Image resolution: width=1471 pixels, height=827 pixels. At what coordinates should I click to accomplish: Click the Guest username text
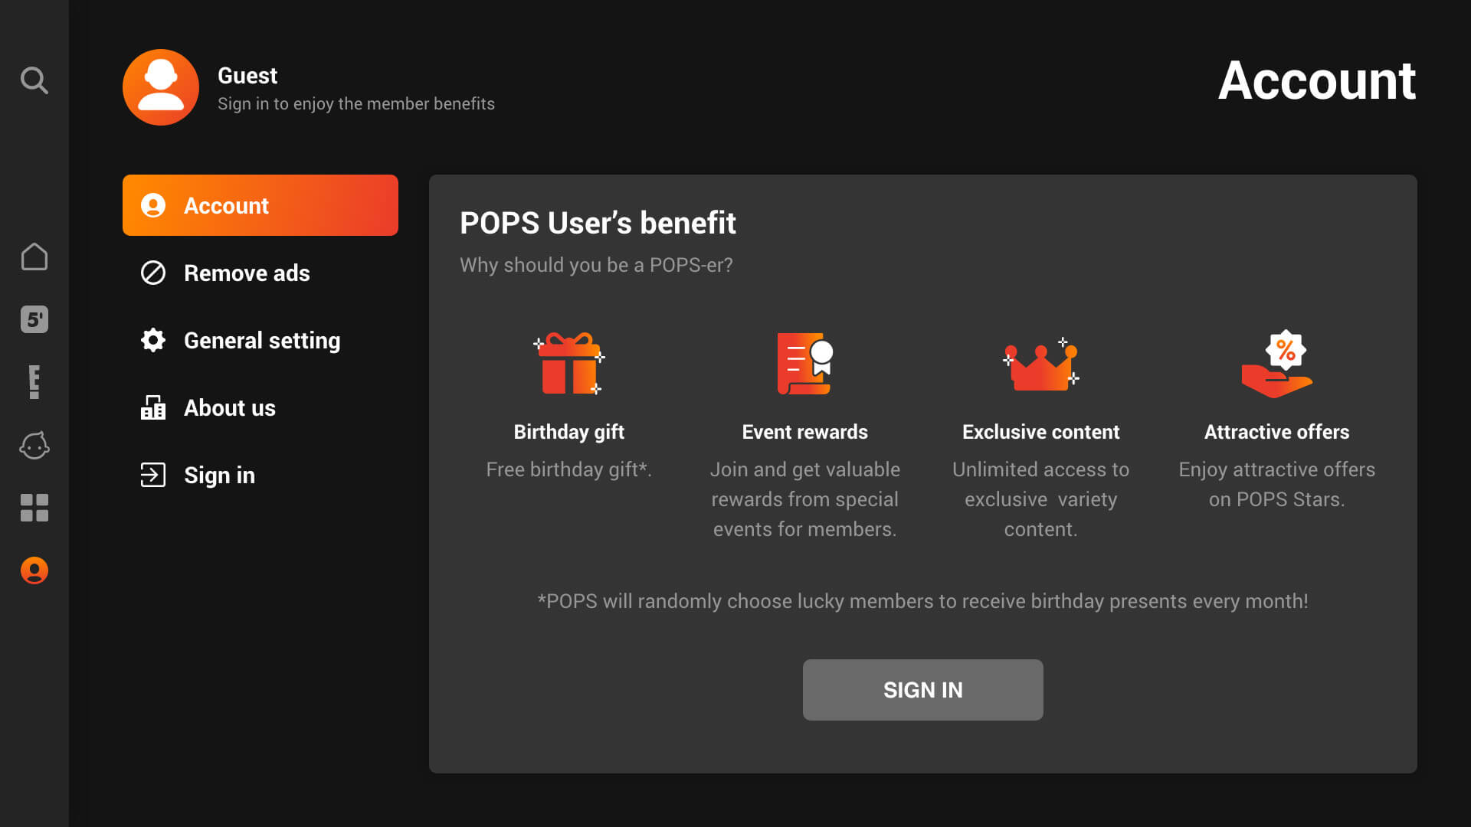point(247,76)
